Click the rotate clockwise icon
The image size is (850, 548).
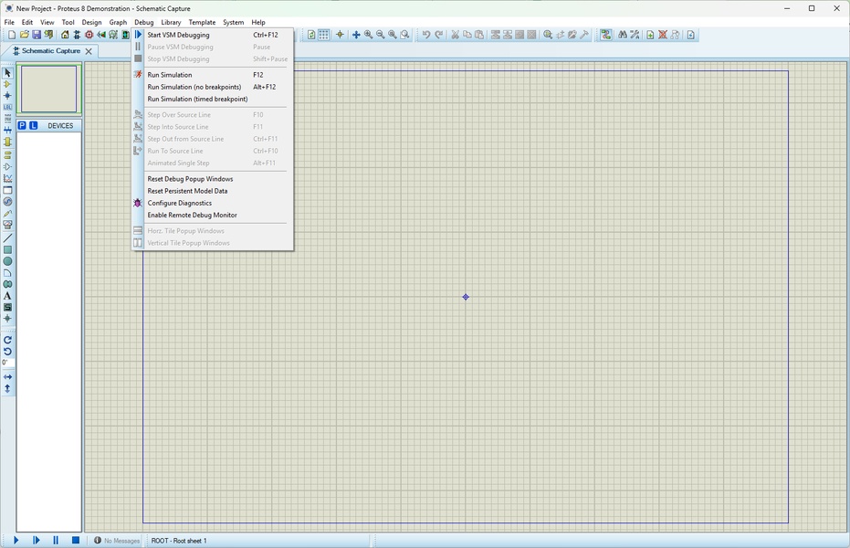7,340
